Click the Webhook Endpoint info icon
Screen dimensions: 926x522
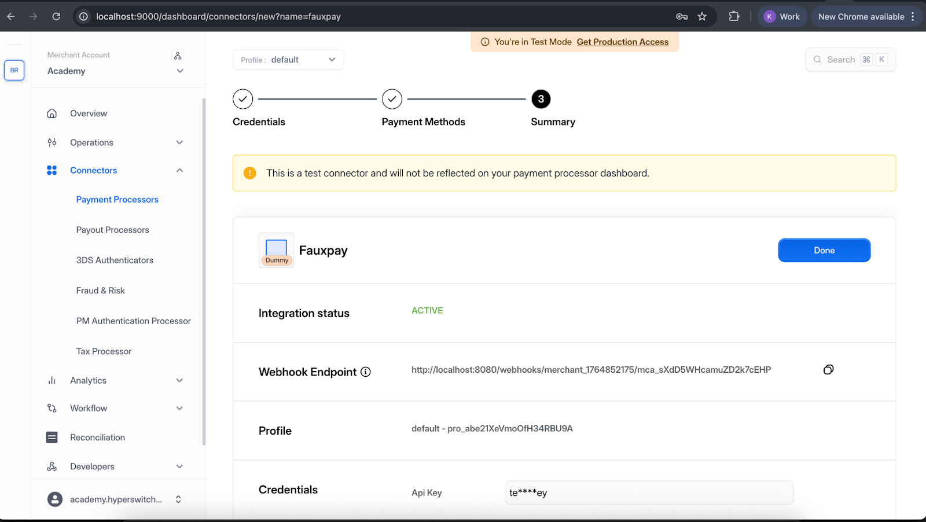[366, 372]
